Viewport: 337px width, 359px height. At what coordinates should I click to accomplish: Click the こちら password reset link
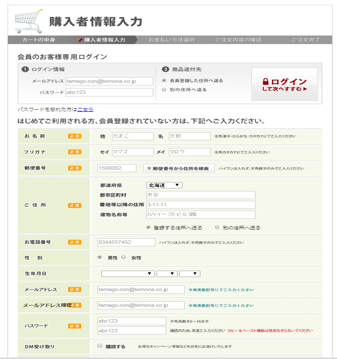[x=85, y=109]
